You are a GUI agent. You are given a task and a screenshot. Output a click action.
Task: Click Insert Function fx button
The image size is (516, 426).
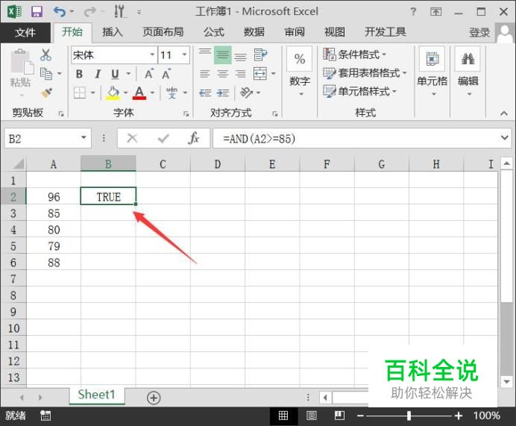point(194,138)
